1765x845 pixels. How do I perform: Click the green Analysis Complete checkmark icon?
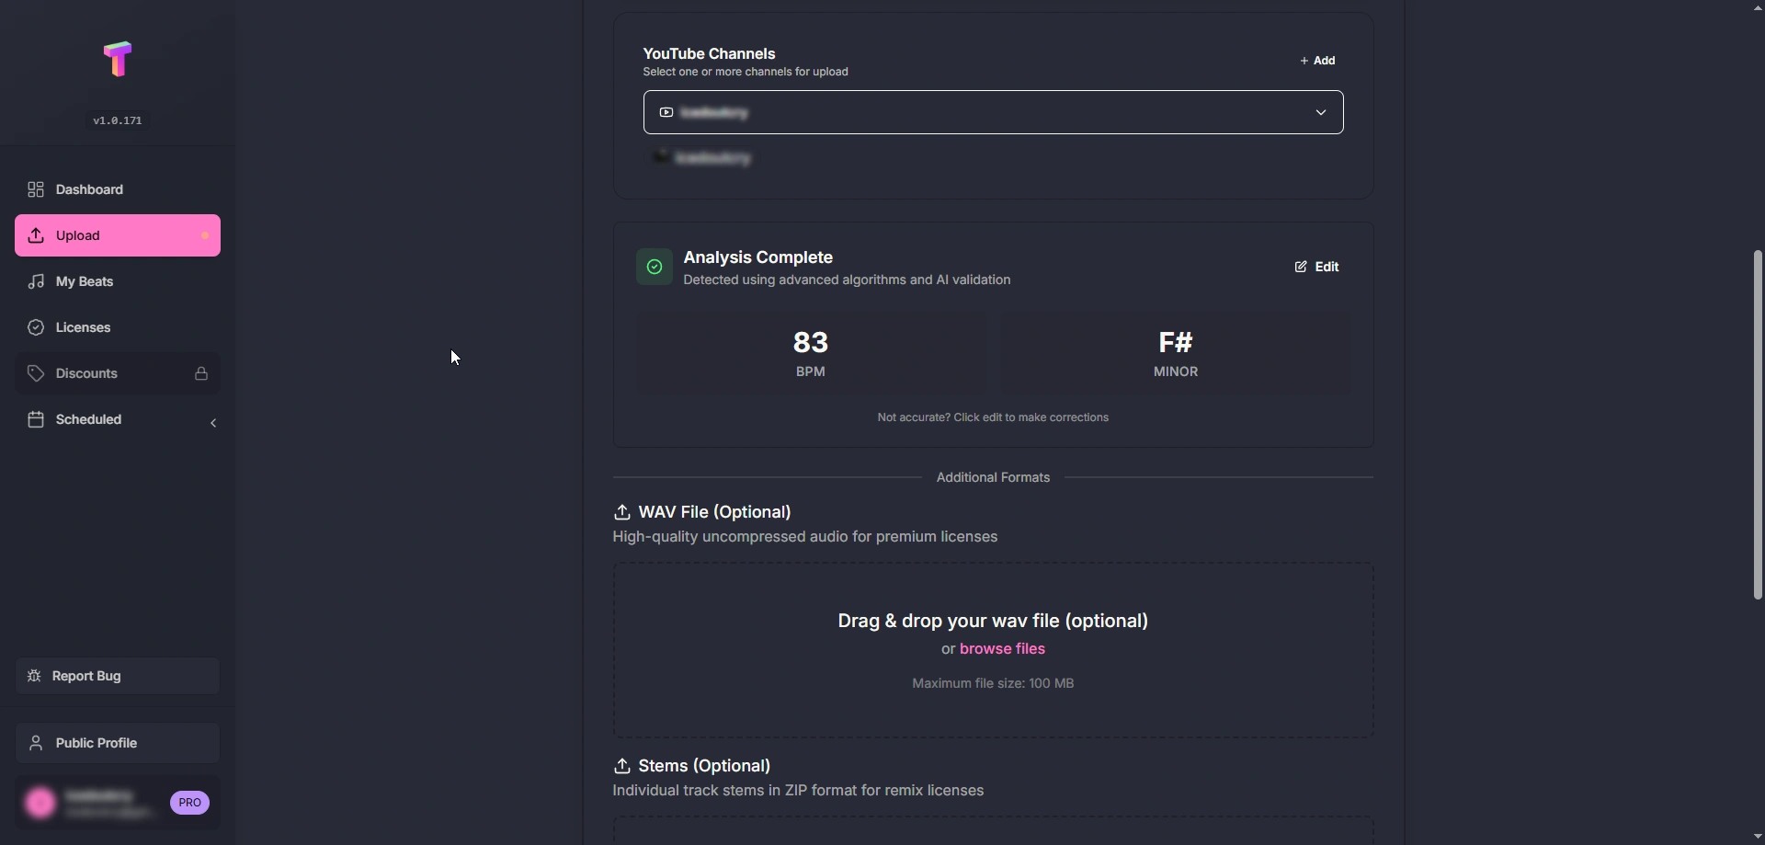coord(654,267)
